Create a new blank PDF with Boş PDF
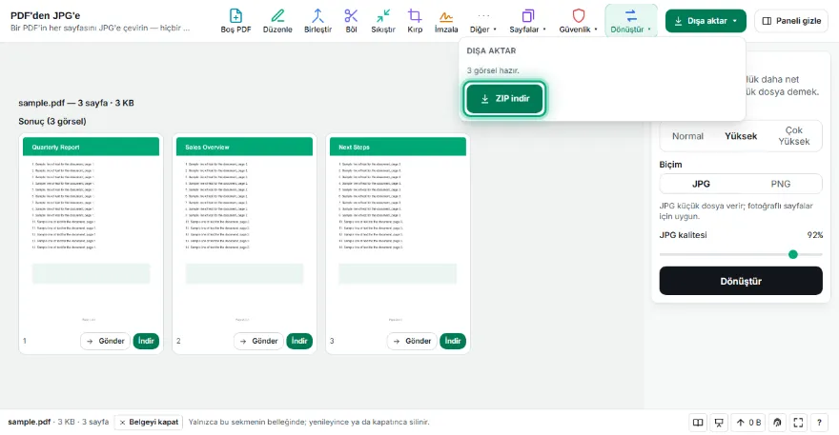 tap(235, 21)
